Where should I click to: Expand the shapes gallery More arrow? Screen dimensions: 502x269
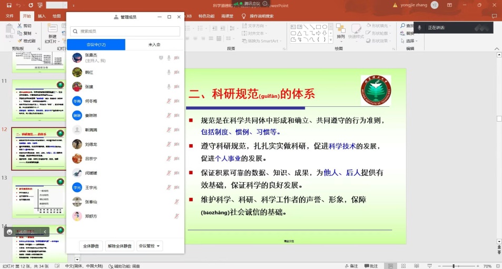click(330, 40)
